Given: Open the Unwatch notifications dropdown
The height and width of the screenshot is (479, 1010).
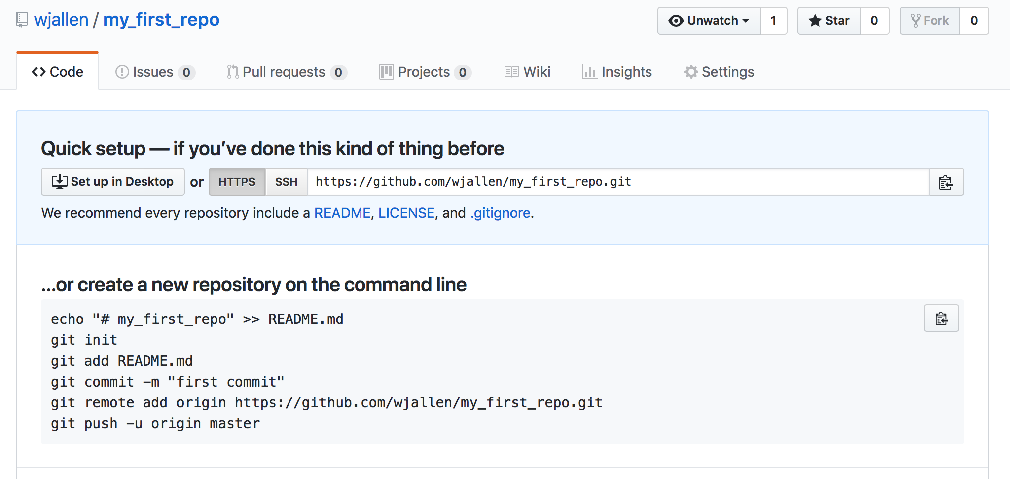Looking at the screenshot, I should pyautogui.click(x=709, y=21).
